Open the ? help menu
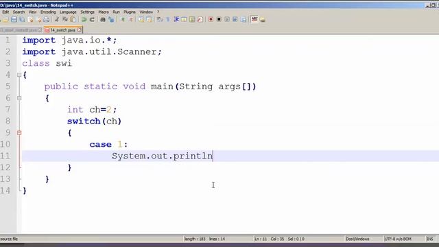Image resolution: width=439 pixels, height=247 pixels. pyautogui.click(x=158, y=12)
